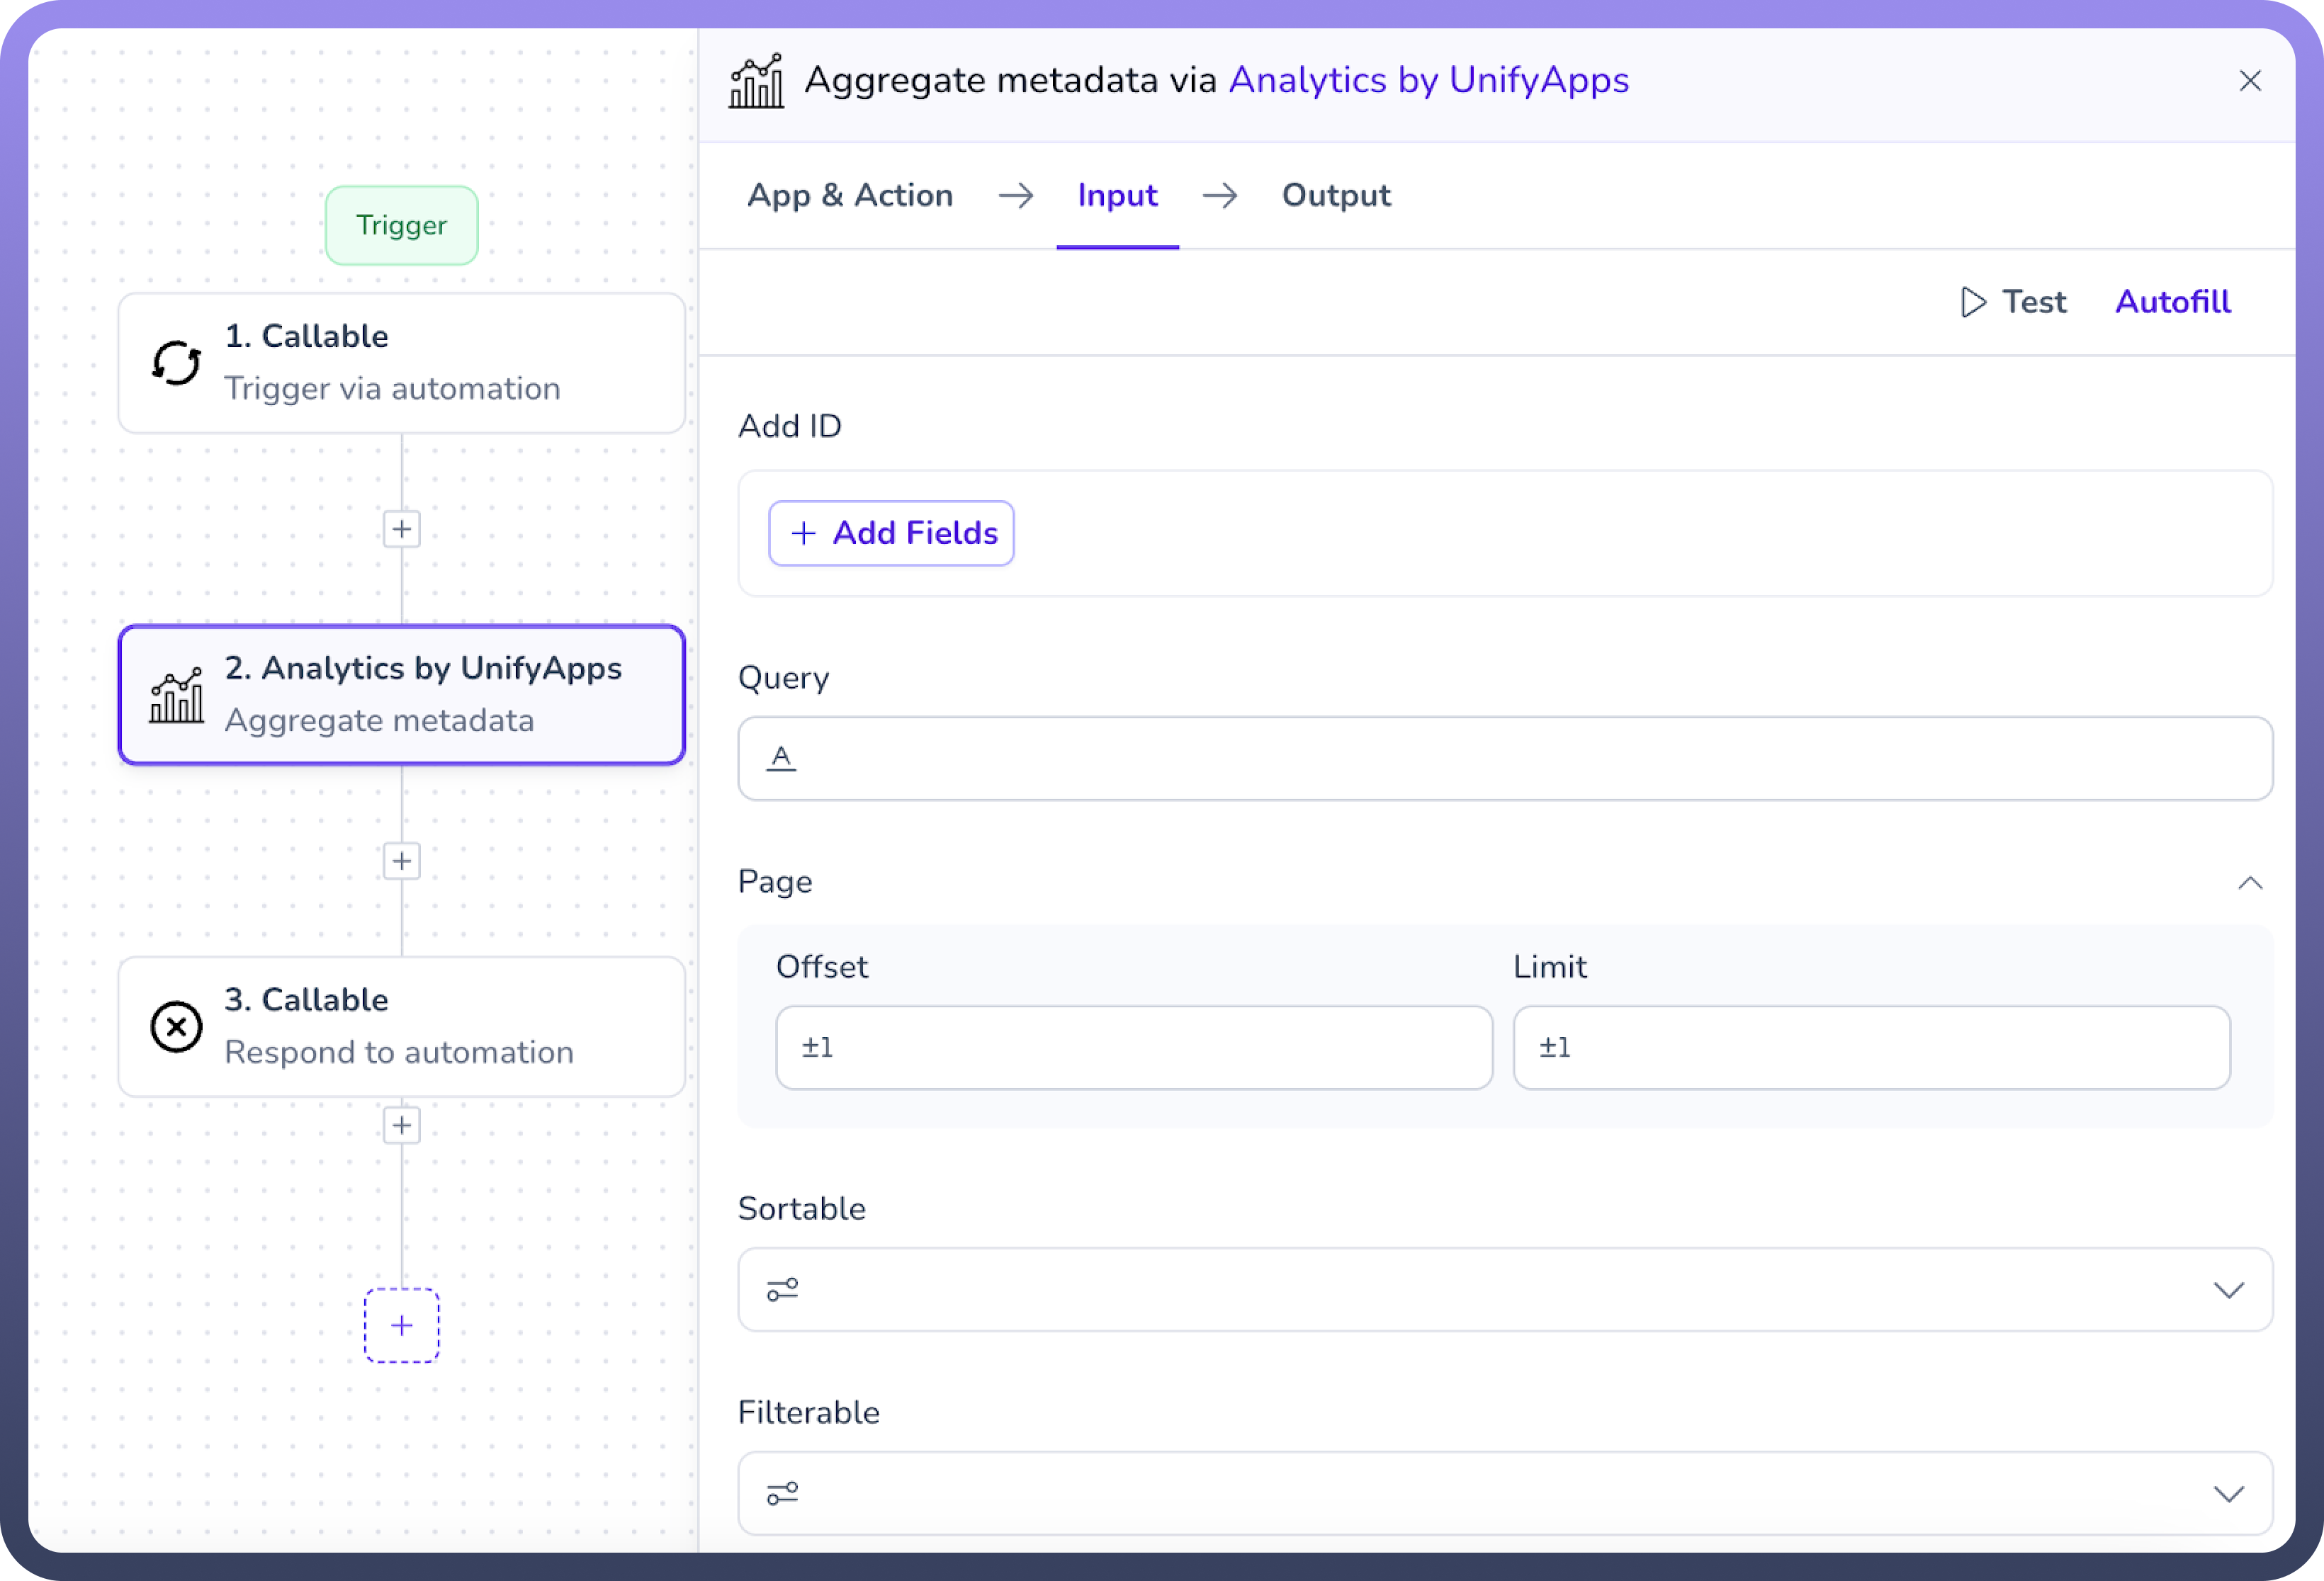The height and width of the screenshot is (1581, 2324).
Task: Click the header analytics chart icon
Action: point(756,81)
